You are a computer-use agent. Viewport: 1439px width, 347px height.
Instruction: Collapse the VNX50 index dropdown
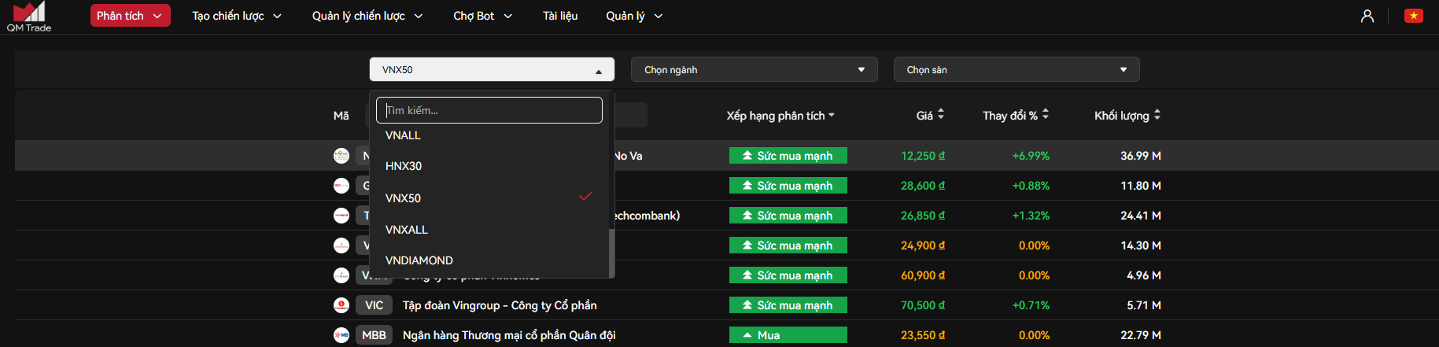point(492,69)
